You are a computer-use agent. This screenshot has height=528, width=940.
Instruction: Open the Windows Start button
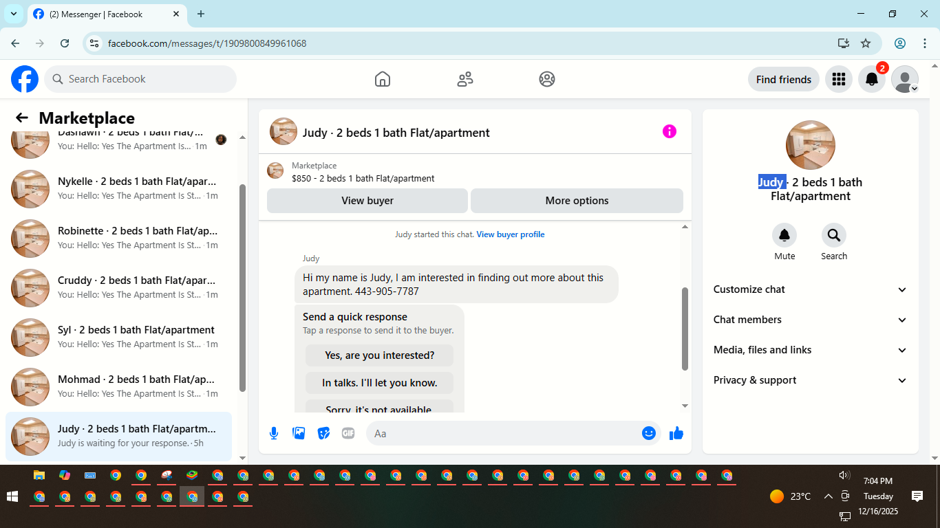pyautogui.click(x=12, y=496)
